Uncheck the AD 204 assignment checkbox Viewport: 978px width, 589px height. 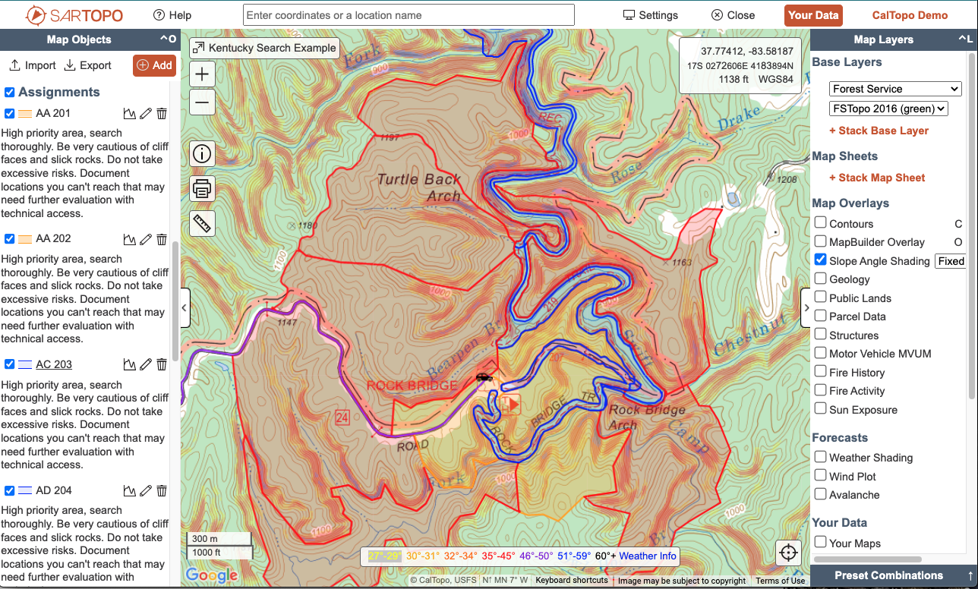tap(10, 490)
